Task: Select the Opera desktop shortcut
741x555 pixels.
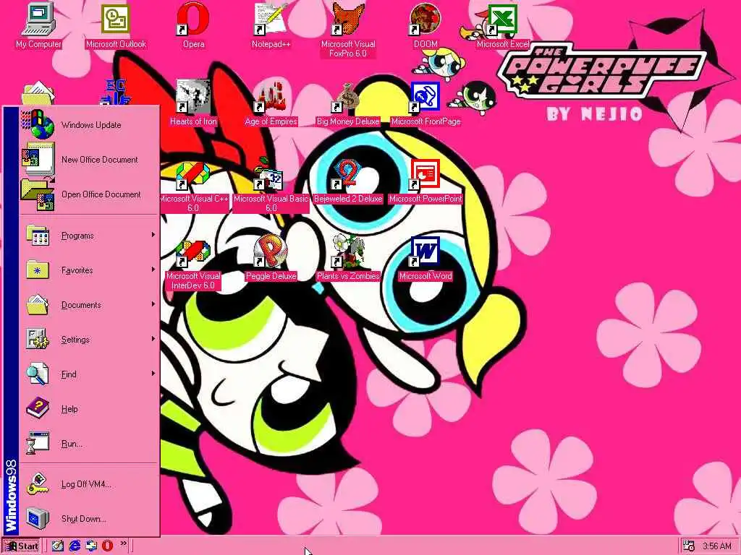Action: (x=193, y=26)
